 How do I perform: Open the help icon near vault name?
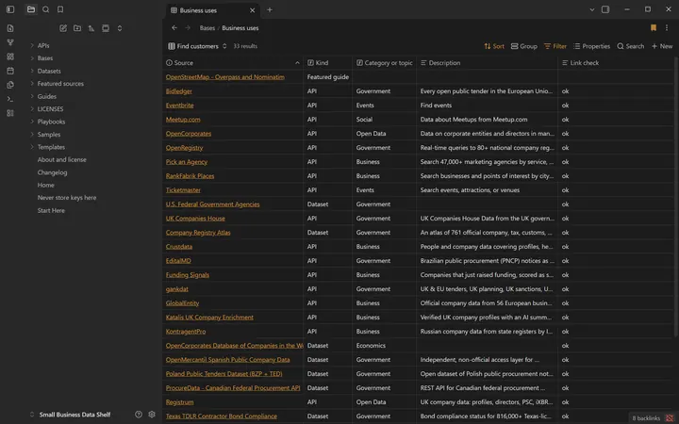139,414
